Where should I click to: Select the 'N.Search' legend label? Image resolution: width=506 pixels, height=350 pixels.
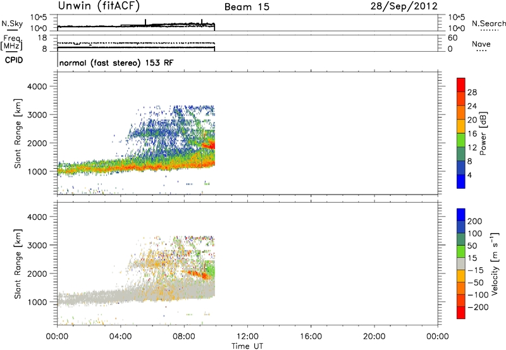click(x=488, y=23)
